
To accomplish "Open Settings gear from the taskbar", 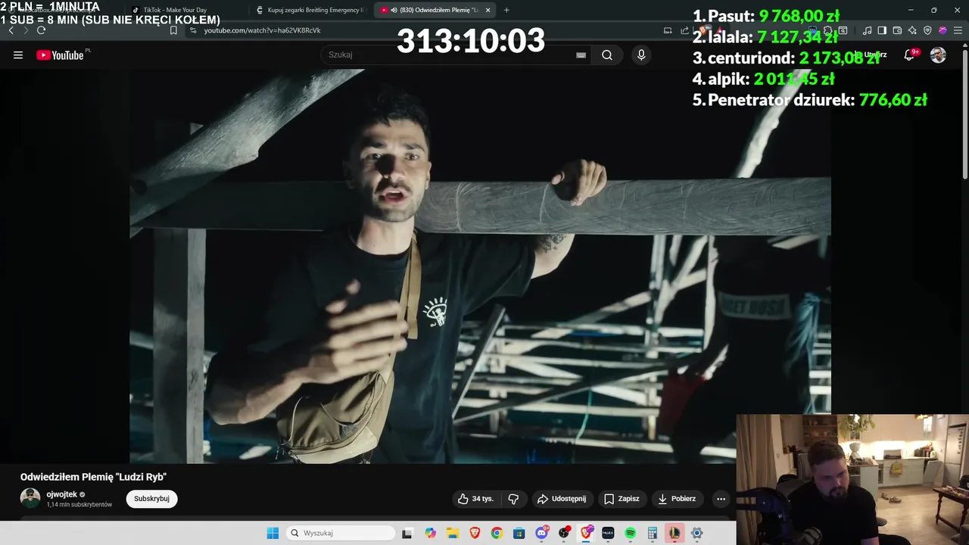I will point(696,533).
